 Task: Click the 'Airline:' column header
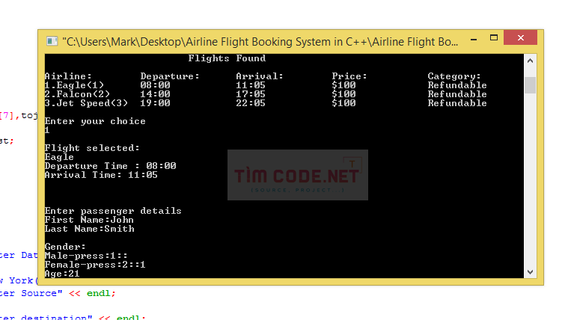pos(68,76)
